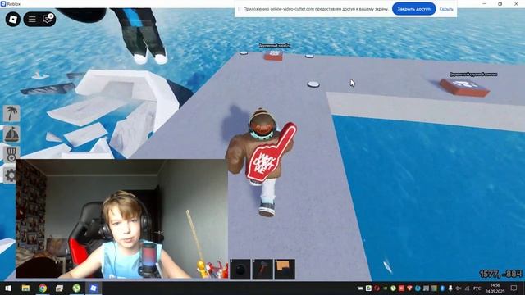Open the gear settings in game sidebar
525x295 pixels.
(10, 175)
